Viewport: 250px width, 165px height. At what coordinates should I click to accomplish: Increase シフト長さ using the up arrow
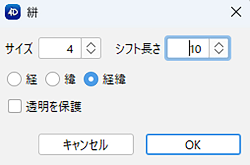219,45
